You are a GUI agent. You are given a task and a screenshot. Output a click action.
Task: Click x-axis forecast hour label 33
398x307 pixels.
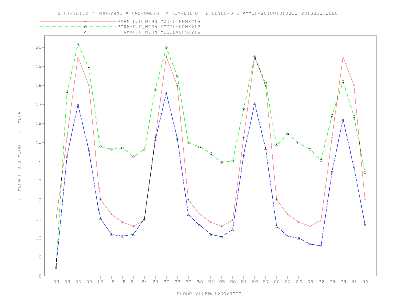tap(177, 282)
